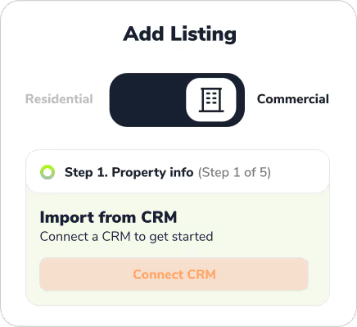Click the Connect a CRM to get started text
The image size is (357, 327).
(126, 237)
